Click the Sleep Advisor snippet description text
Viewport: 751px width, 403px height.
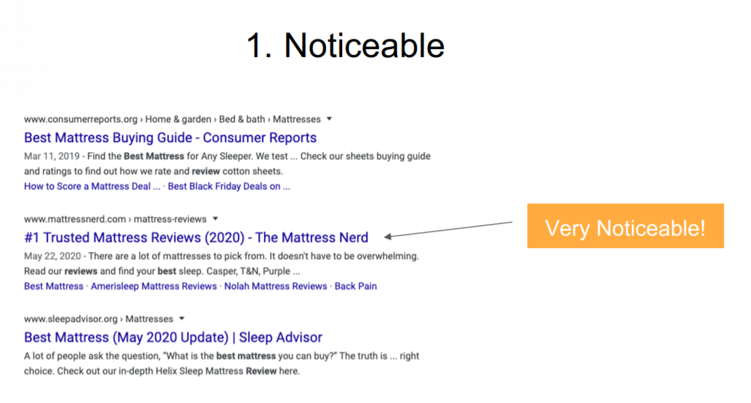point(222,364)
